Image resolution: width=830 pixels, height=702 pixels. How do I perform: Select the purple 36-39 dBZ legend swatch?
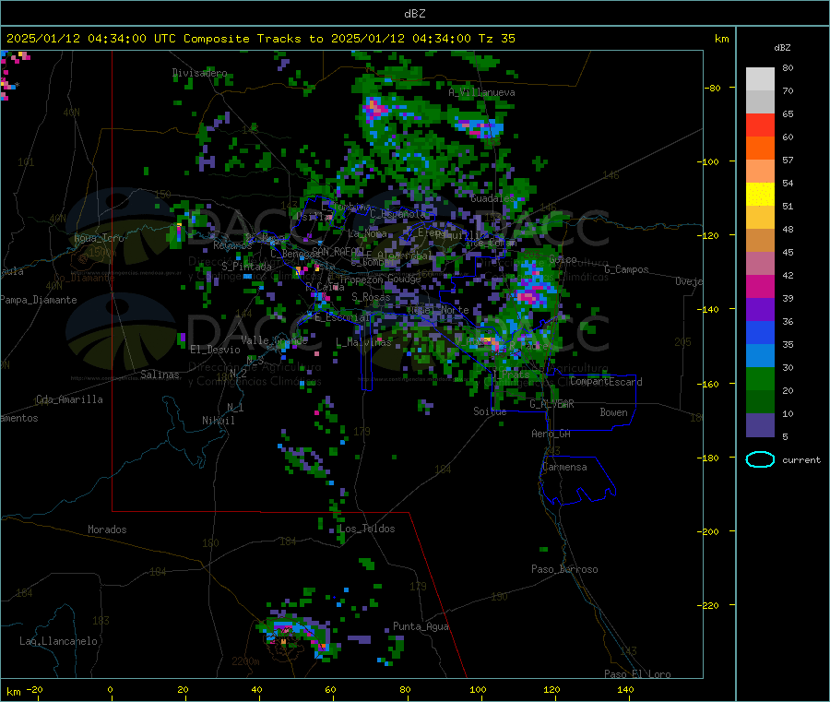[760, 310]
